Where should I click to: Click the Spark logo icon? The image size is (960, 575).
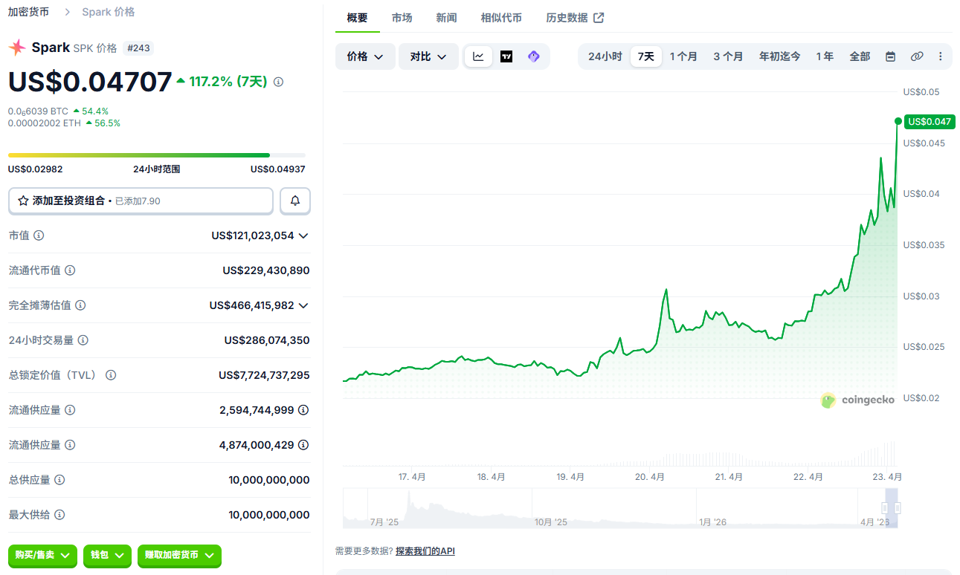tap(17, 48)
